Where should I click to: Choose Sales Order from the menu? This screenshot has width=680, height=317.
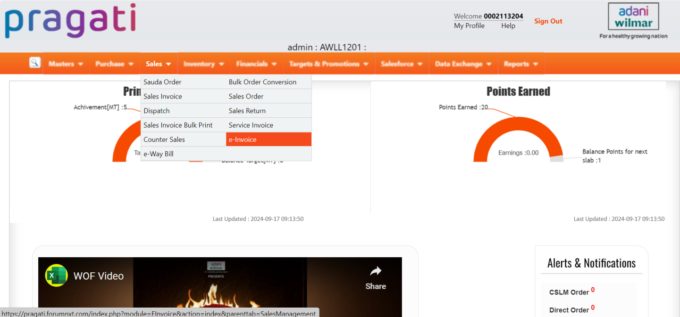click(x=269, y=96)
